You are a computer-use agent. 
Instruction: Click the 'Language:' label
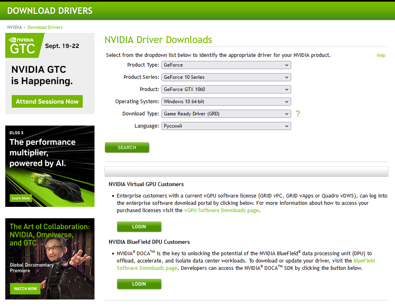click(147, 126)
